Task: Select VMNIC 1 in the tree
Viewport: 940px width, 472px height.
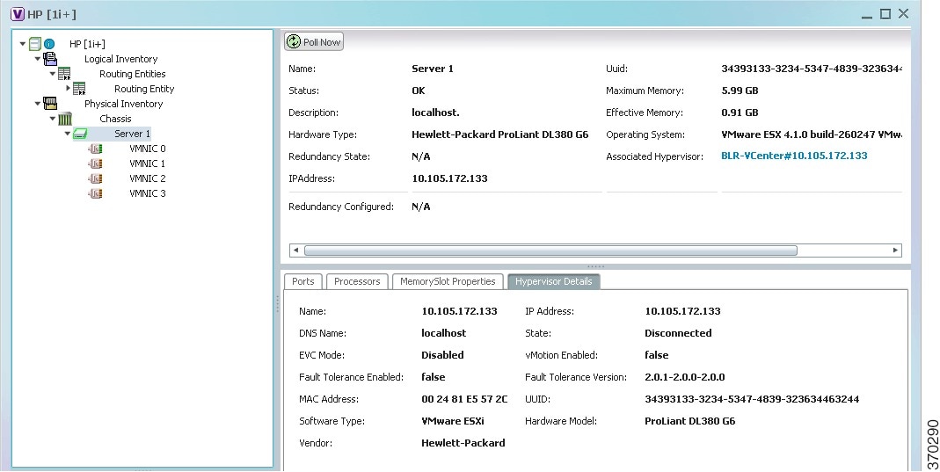Action: (x=148, y=163)
